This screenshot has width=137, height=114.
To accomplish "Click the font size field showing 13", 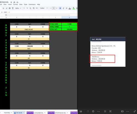I will (x=54, y=8).
